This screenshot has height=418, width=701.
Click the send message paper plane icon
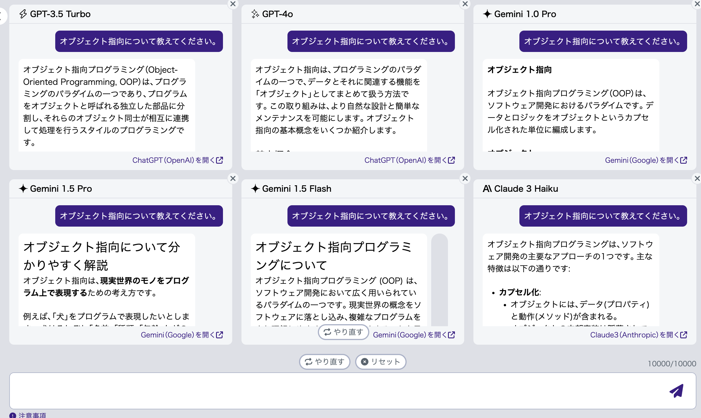[x=676, y=391]
